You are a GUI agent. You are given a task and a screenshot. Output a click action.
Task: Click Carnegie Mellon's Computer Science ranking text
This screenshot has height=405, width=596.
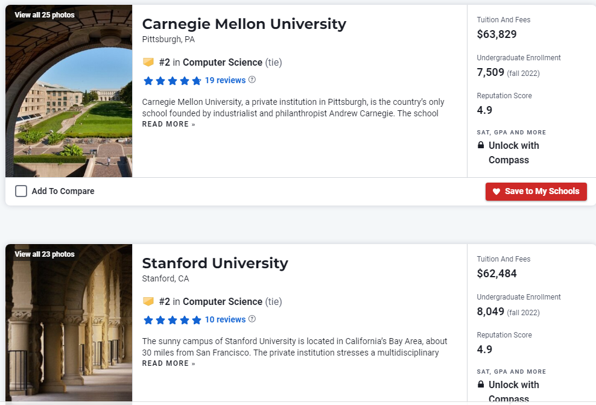[x=220, y=62]
